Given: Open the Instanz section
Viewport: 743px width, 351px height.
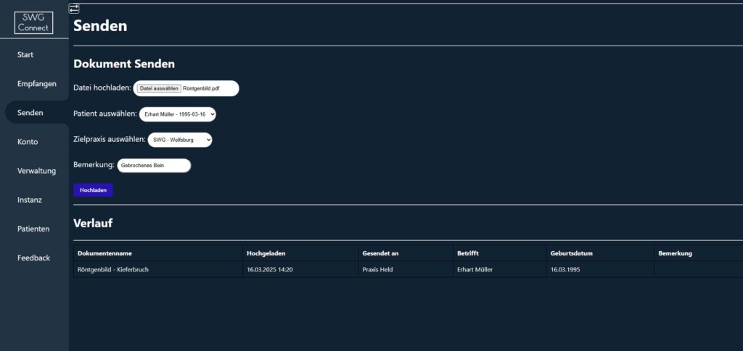Looking at the screenshot, I should pyautogui.click(x=29, y=200).
